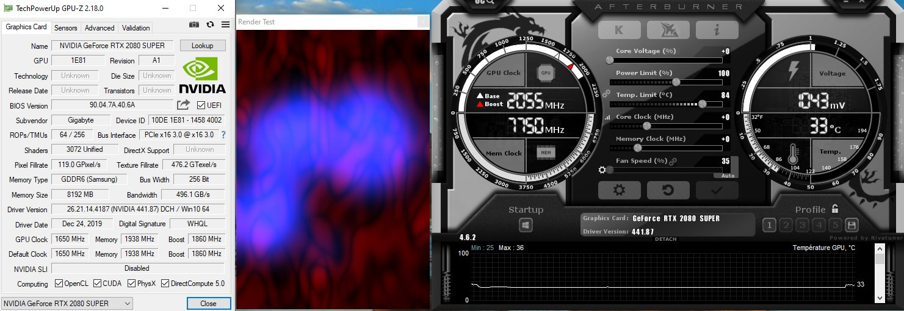Click the GPU-Z title bar app icon
The width and height of the screenshot is (904, 311).
pyautogui.click(x=8, y=8)
